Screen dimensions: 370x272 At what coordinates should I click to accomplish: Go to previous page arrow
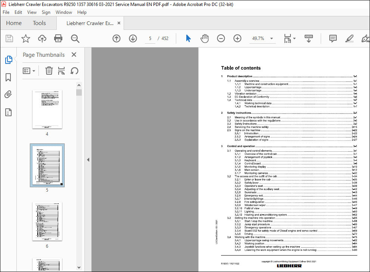pos(116,38)
